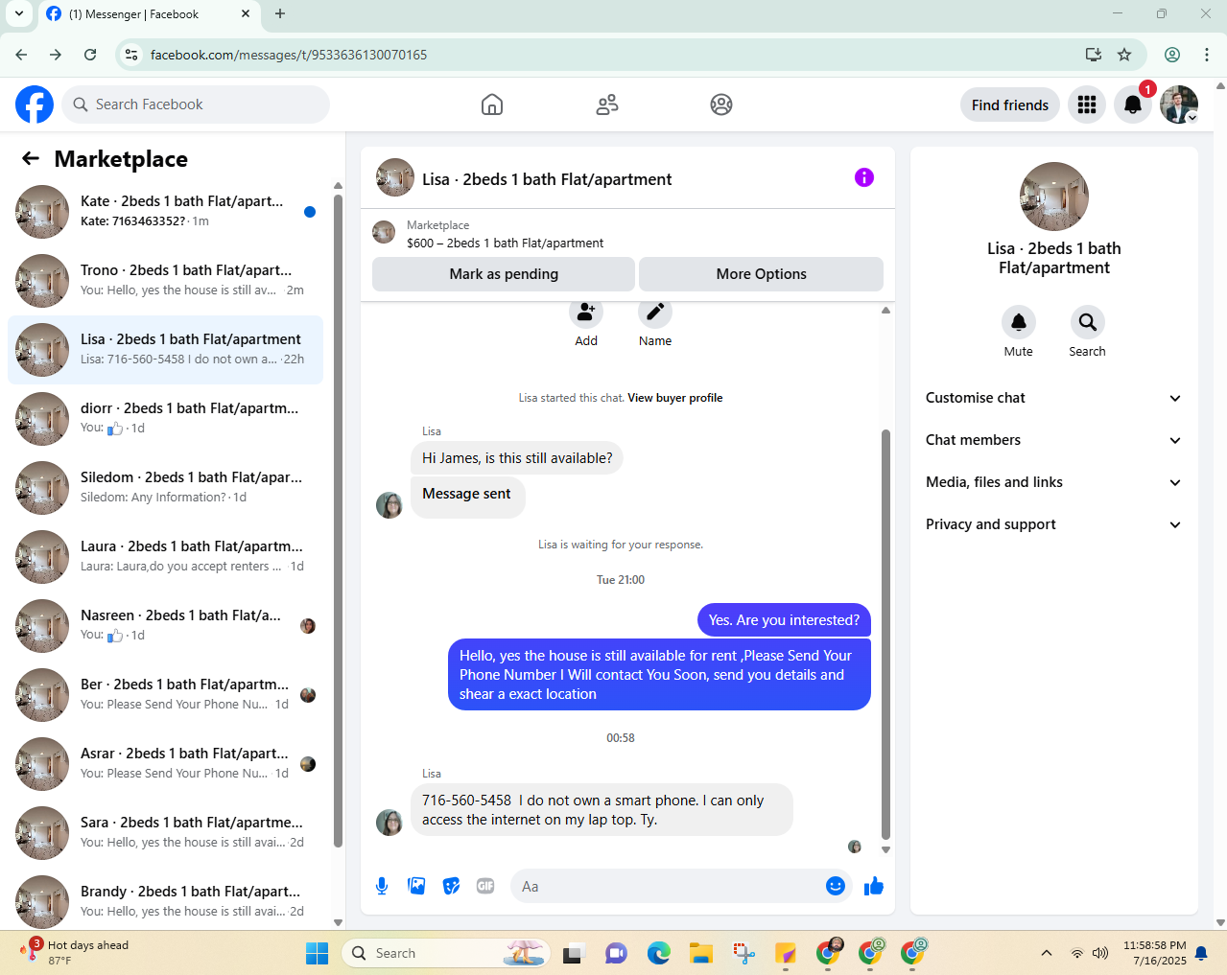This screenshot has width=1227, height=975.
Task: Open the Kate conversation in list
Action: (x=166, y=212)
